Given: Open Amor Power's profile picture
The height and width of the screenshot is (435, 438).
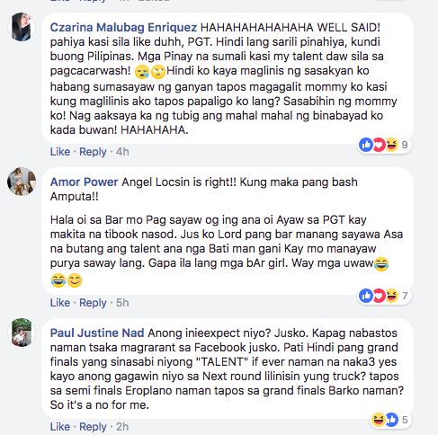Looking at the screenshot, I should coord(22,182).
